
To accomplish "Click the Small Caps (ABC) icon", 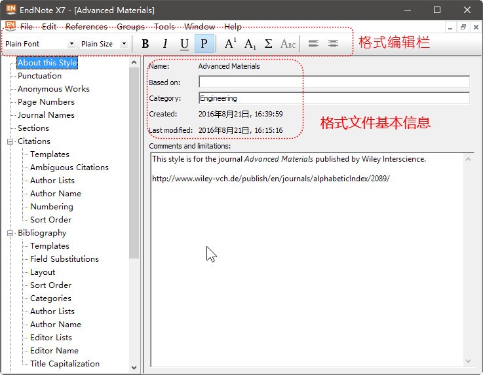I will click(288, 44).
